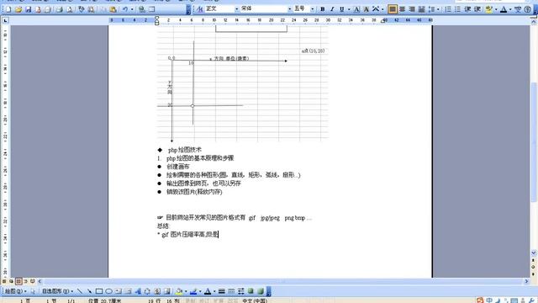538x303 pixels.
Task: Insert a text box from drawing toolbar
Action: (119, 291)
